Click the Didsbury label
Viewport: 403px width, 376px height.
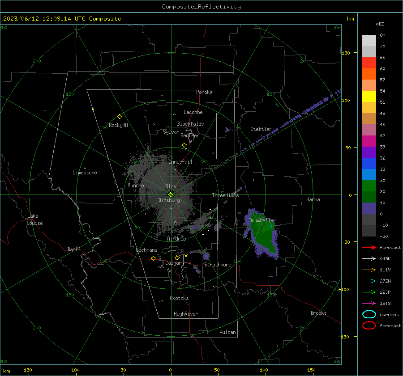pos(169,200)
